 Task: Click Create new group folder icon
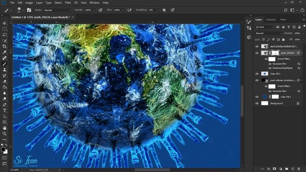(286, 169)
